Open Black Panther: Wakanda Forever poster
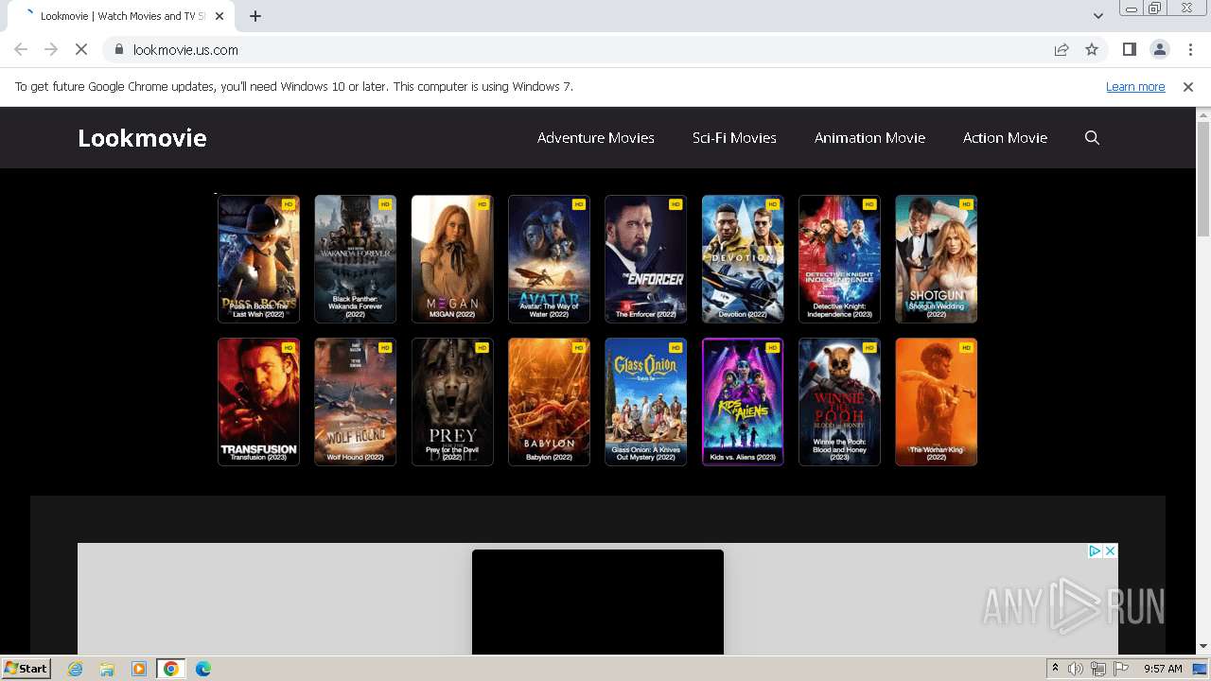1211x681 pixels. [356, 259]
